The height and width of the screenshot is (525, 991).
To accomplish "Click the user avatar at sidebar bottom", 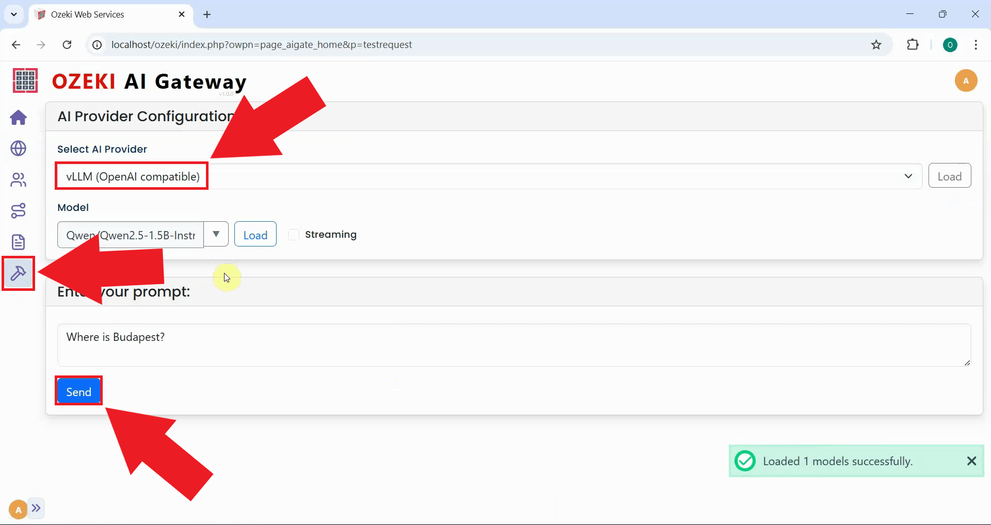I will pyautogui.click(x=17, y=509).
